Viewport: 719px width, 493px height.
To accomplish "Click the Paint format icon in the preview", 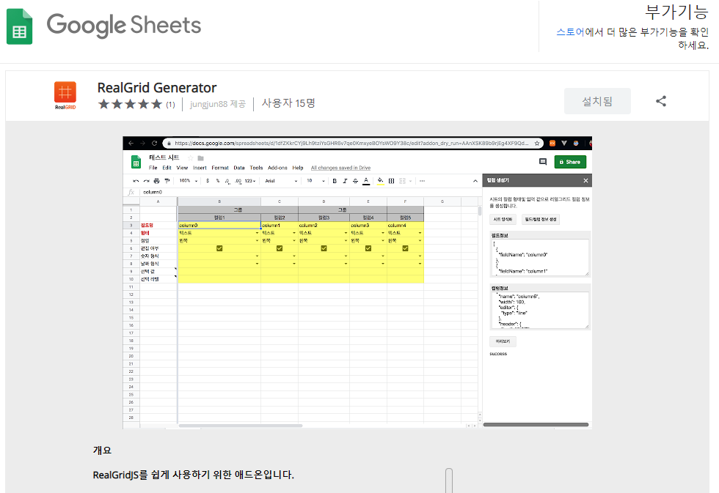I will click(x=167, y=181).
